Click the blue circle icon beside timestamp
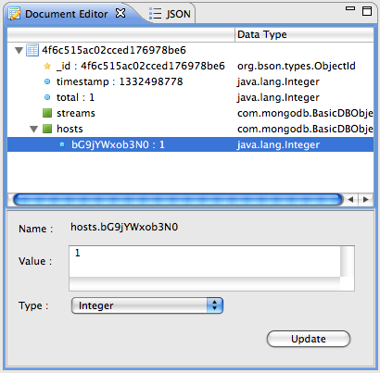The image size is (380, 373). click(x=47, y=81)
